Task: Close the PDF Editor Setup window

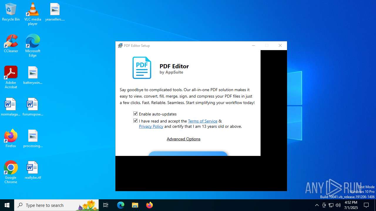Action: click(280, 45)
